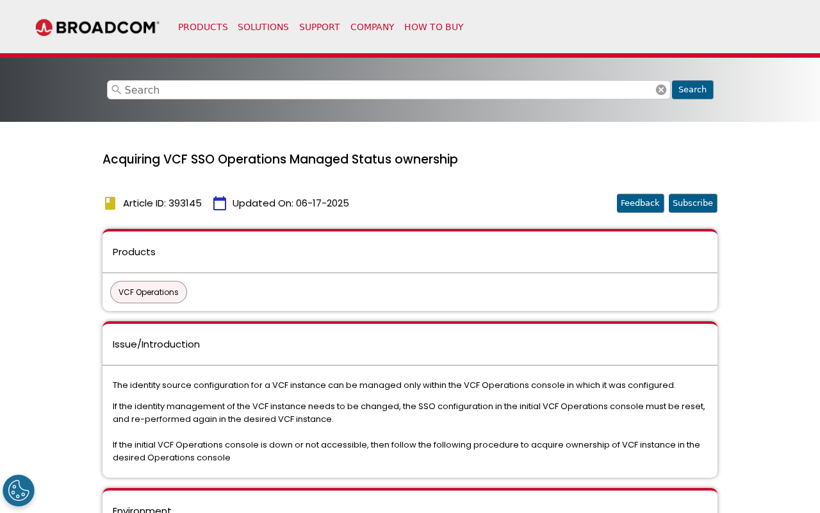Click the Search button
820x513 pixels.
693,90
